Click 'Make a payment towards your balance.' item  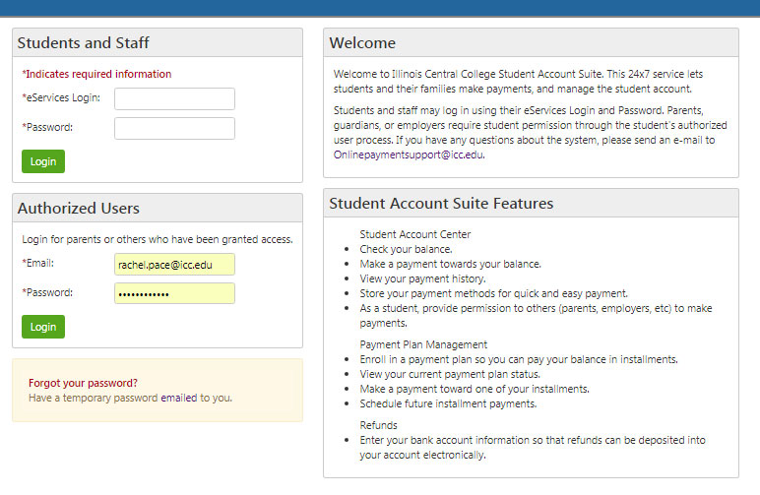point(450,264)
